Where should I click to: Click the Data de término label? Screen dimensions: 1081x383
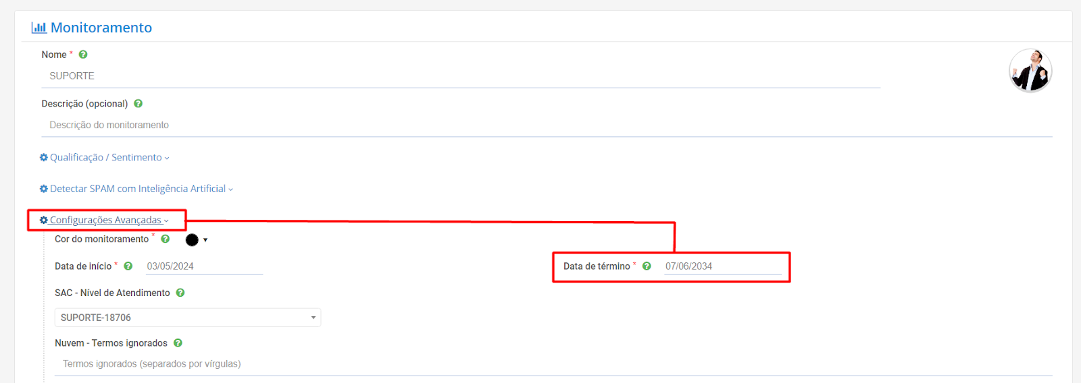pyautogui.click(x=597, y=266)
